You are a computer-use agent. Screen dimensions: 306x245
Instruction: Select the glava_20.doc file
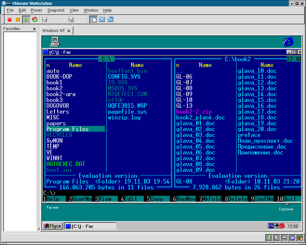pos(257,129)
